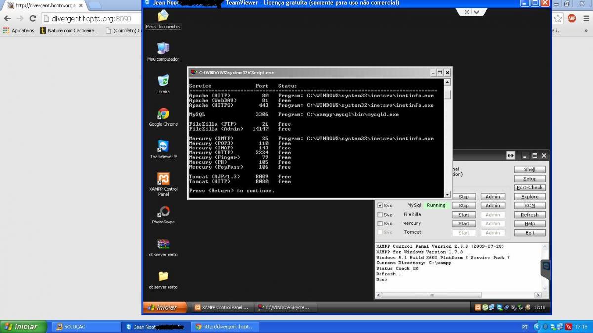Open Meus documentos desktop icon
The height and width of the screenshot is (333, 593).
(x=163, y=20)
